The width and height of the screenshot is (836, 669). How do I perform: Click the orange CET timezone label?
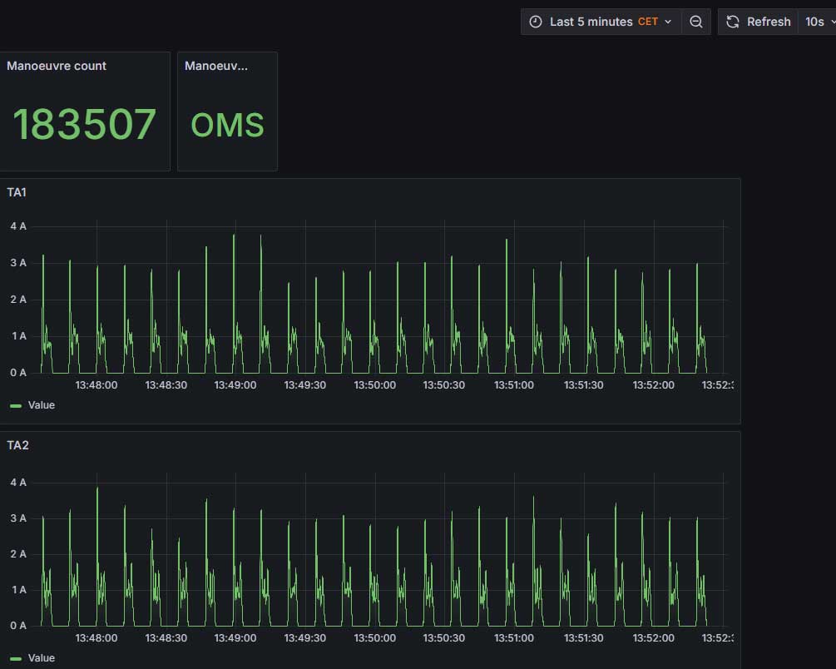pos(648,22)
